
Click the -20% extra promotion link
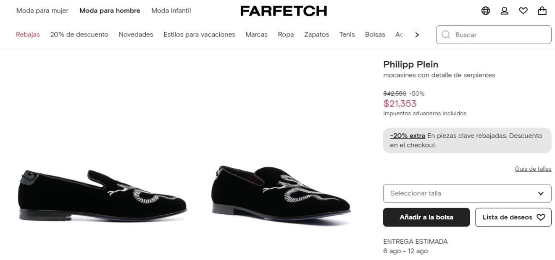[408, 136]
